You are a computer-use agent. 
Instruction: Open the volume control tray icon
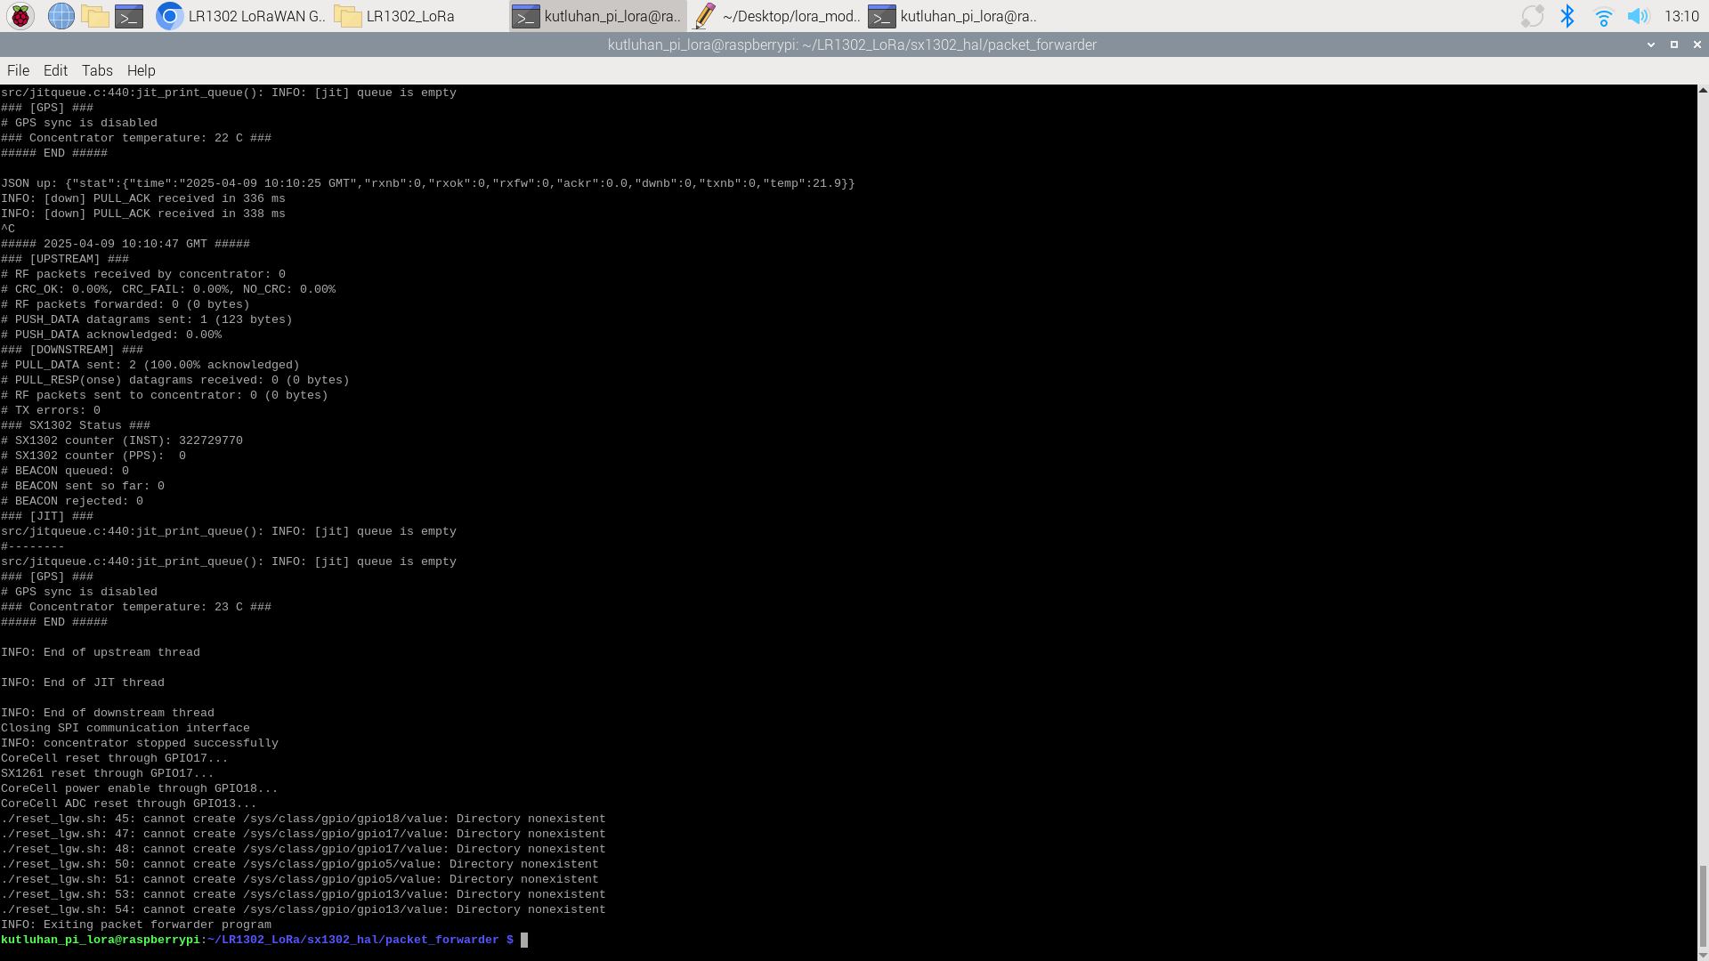(1638, 16)
